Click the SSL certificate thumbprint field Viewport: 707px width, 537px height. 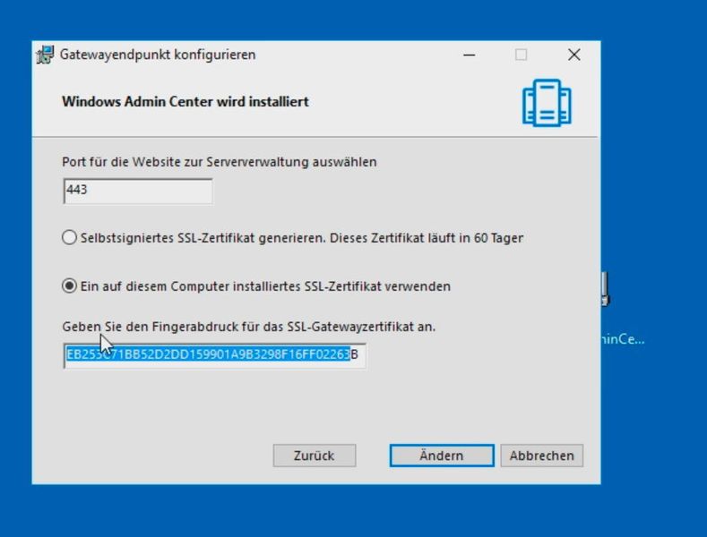(215, 355)
